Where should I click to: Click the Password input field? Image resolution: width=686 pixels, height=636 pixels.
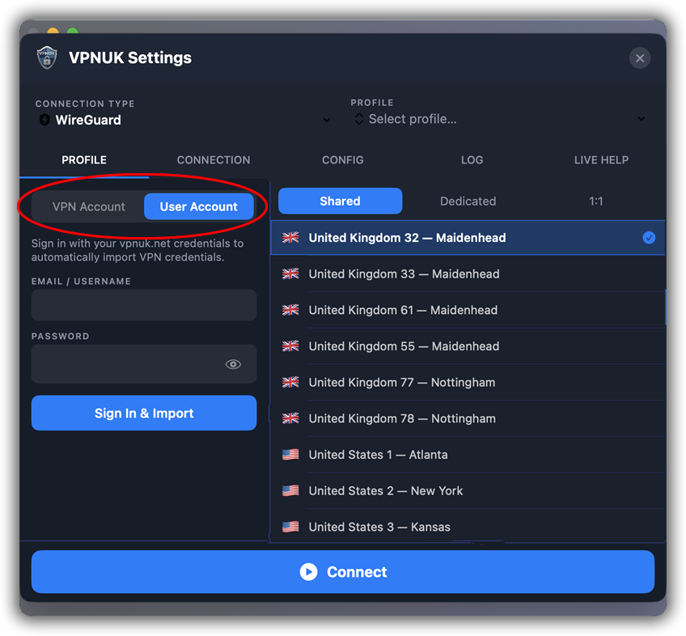coord(144,364)
